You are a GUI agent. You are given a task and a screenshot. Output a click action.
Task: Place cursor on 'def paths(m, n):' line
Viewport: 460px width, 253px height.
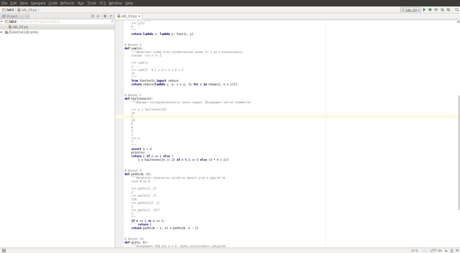pos(138,174)
